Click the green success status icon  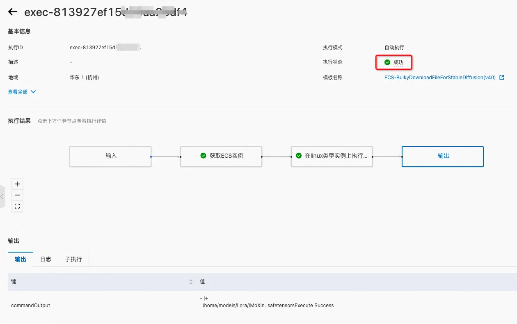[387, 62]
